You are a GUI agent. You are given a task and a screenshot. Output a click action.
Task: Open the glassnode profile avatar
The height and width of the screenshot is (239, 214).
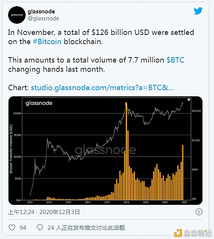click(x=17, y=15)
